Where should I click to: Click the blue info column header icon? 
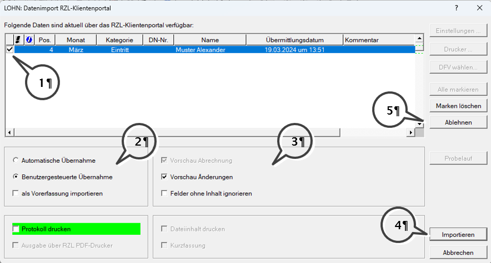pyautogui.click(x=29, y=40)
